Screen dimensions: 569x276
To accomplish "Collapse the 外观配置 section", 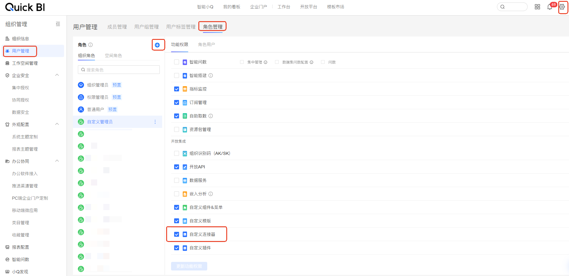I will click(57, 124).
